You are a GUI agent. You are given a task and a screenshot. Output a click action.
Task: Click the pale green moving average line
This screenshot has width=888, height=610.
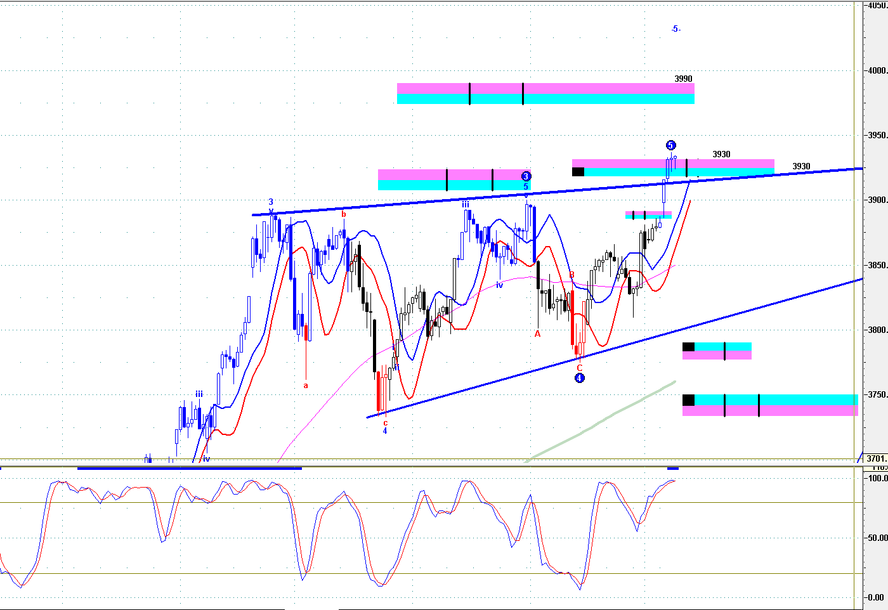pyautogui.click(x=601, y=421)
